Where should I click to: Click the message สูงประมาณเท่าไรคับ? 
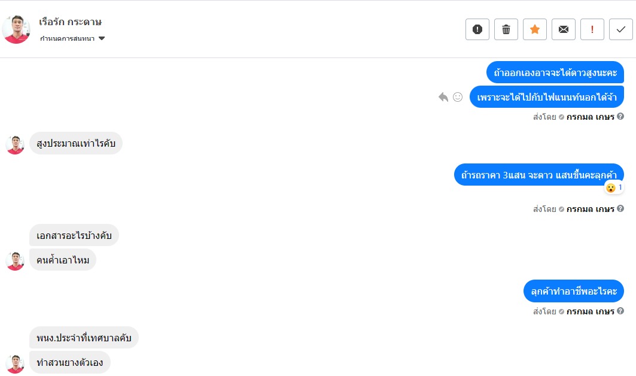(x=76, y=143)
